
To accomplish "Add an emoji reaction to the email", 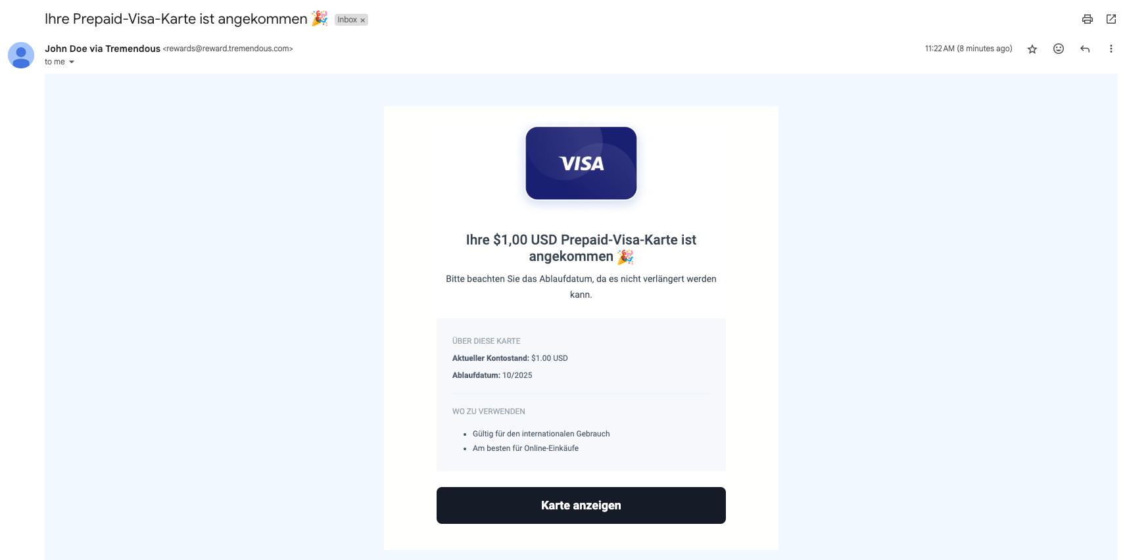I will (x=1059, y=49).
